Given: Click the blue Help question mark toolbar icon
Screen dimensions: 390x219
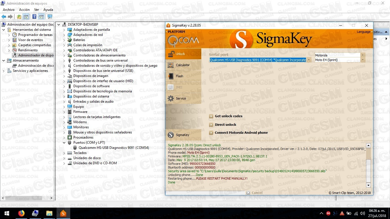Looking at the screenshot, I should click(34, 17).
